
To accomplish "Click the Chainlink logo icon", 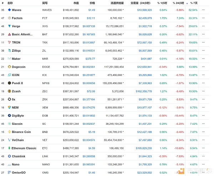I will point(9,156).
